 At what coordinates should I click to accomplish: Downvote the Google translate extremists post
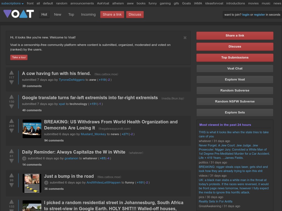(11, 107)
